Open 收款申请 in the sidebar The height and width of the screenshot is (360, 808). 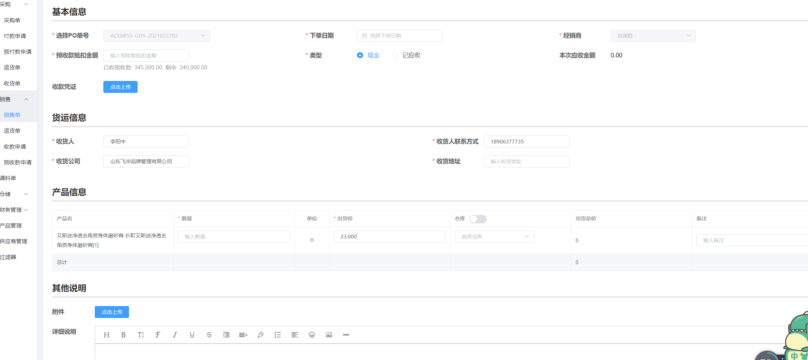(x=15, y=147)
